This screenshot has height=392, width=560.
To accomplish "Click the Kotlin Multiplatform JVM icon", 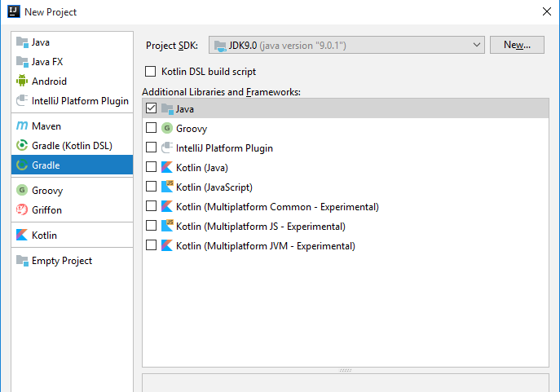I will coord(167,245).
